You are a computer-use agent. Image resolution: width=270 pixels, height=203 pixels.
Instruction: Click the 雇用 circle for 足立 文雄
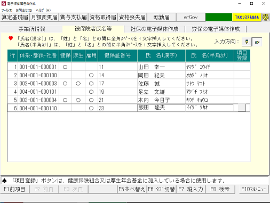pyautogui.click(x=91, y=92)
